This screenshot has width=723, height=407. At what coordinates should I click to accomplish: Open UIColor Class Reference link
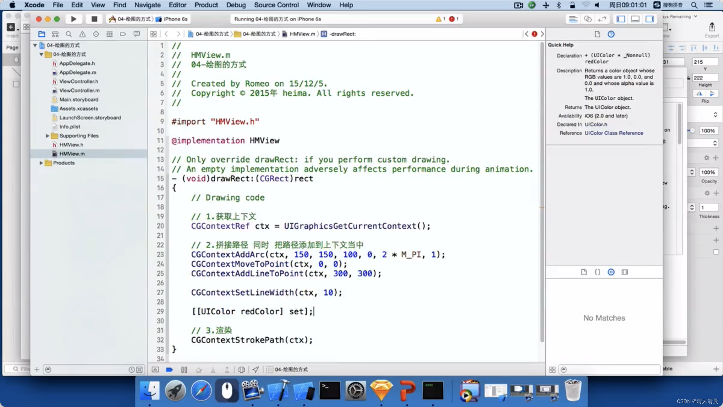(x=614, y=133)
